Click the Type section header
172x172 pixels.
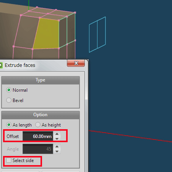pyautogui.click(x=41, y=80)
